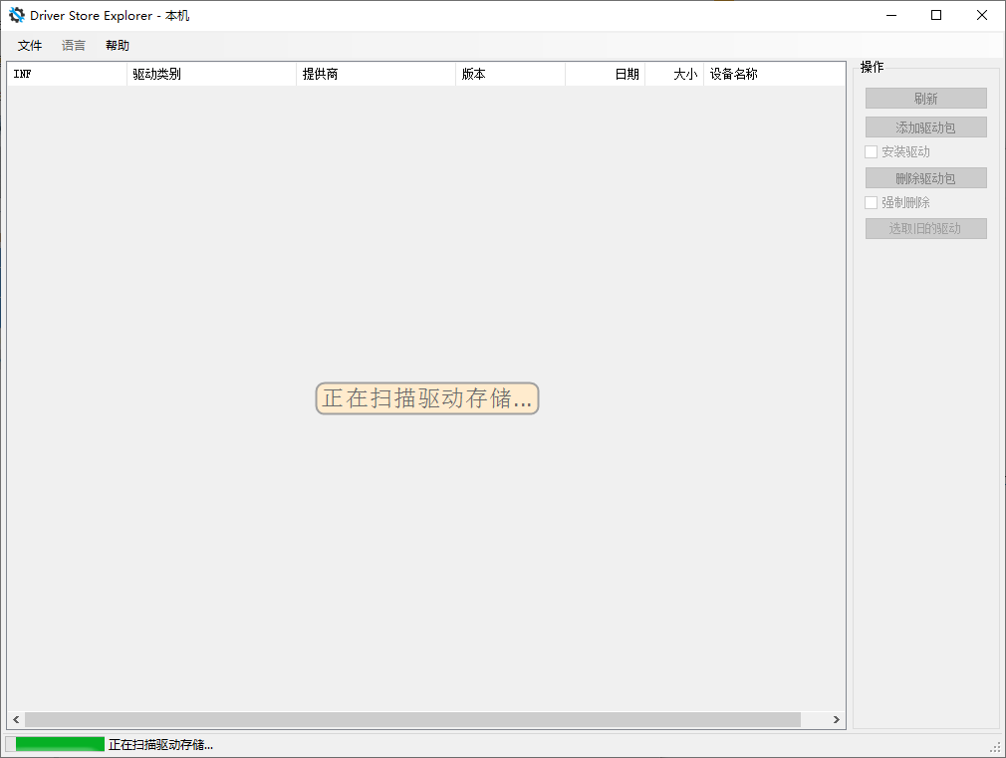
Task: Sort by the 驱动类别 column header
Action: coord(211,75)
